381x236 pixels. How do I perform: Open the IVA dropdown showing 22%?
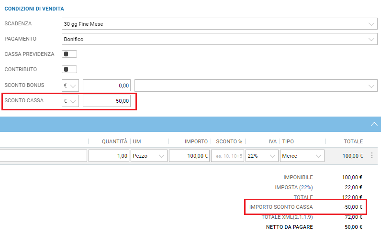(262, 156)
